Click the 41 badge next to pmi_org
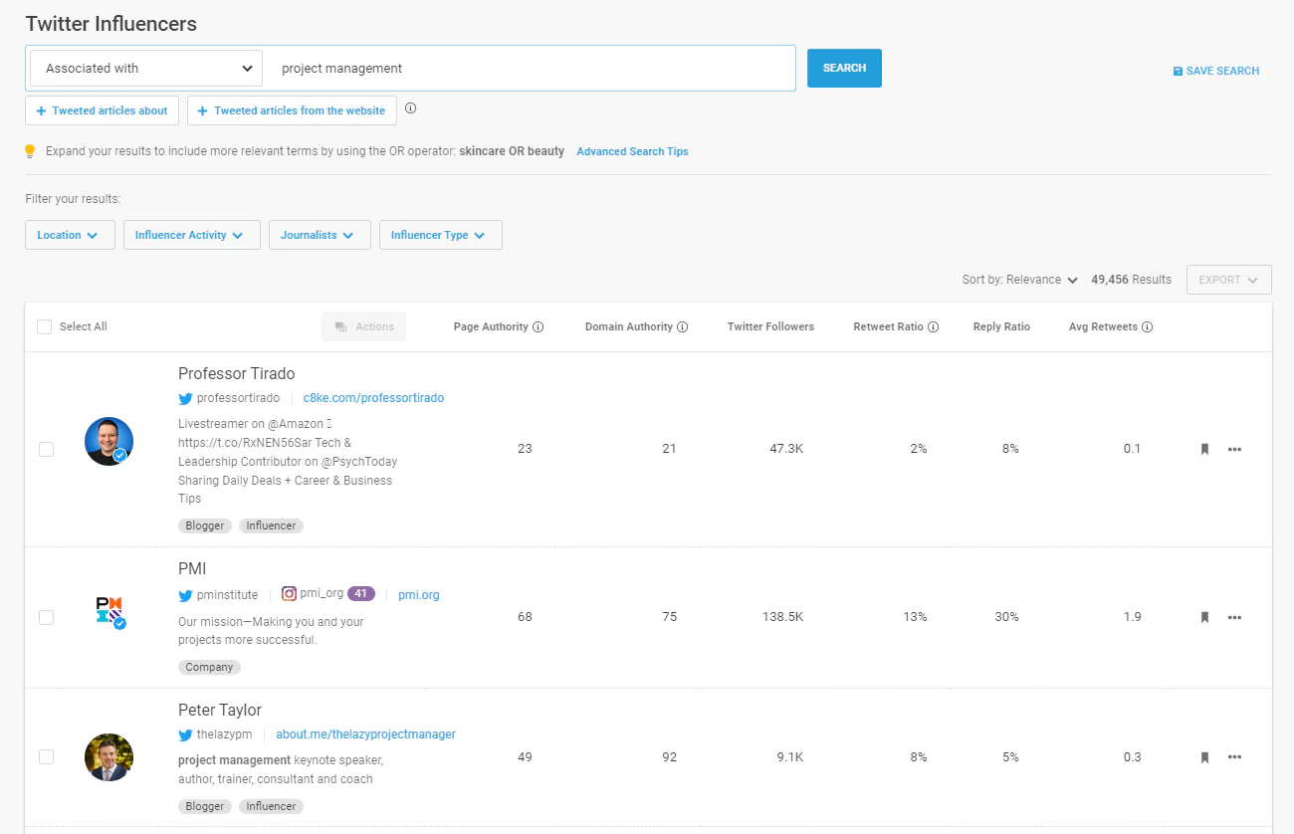This screenshot has width=1294, height=834. (x=360, y=594)
